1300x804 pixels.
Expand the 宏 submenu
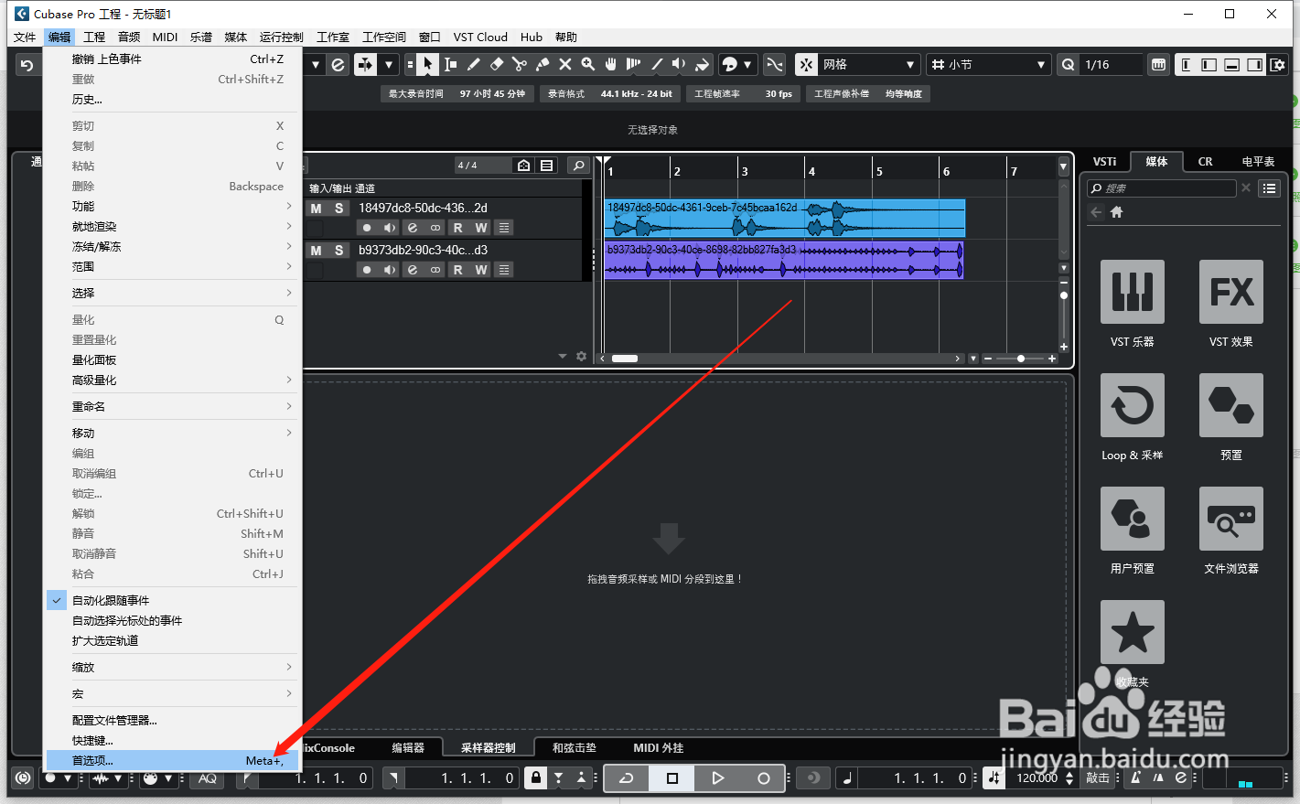pos(173,694)
